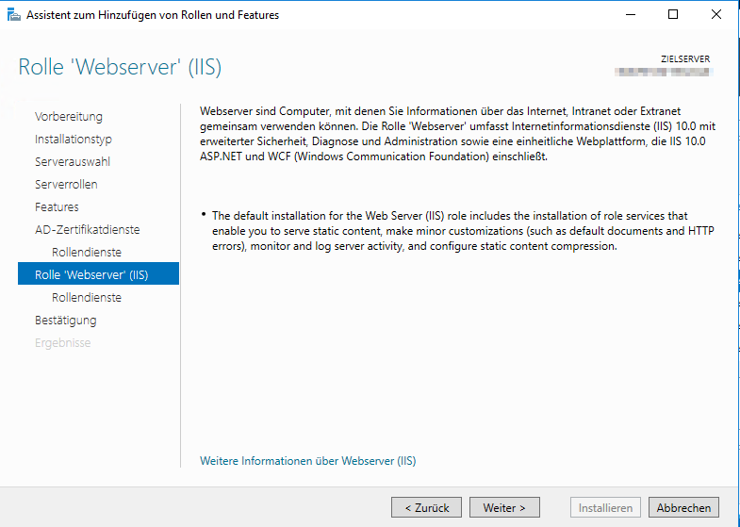The image size is (740, 527).
Task: Click the blurred server name under ZIELSERVER
Action: tap(663, 72)
